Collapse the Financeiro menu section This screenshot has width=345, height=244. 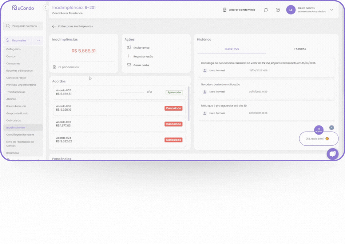point(38,41)
